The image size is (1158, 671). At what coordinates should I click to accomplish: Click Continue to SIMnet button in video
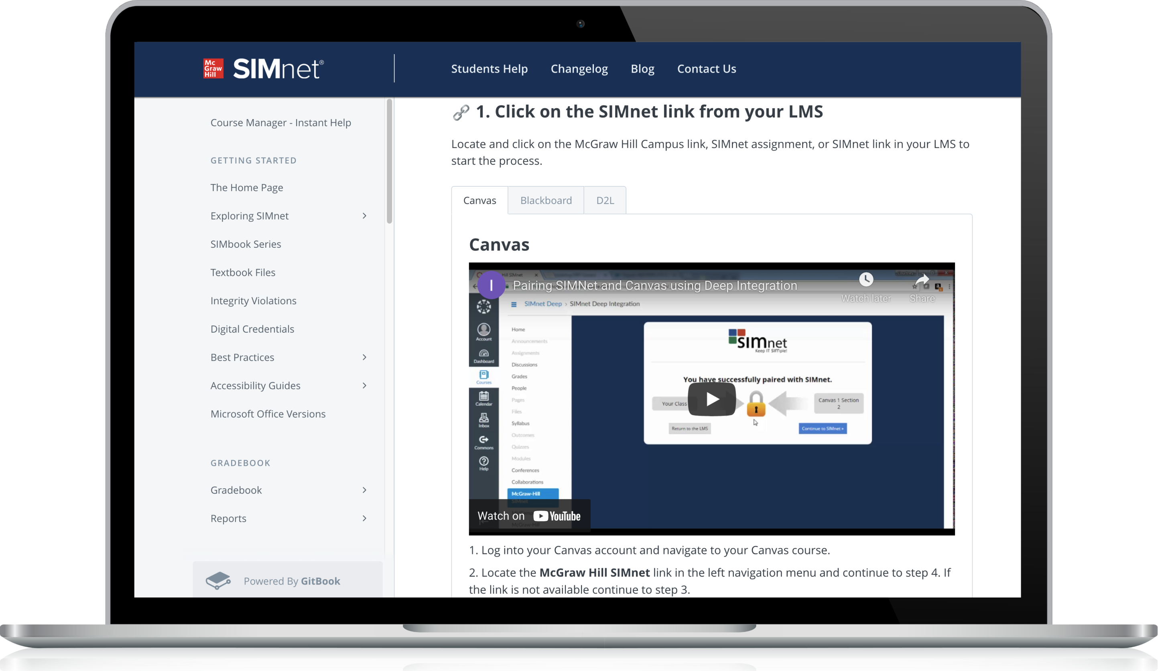point(823,428)
